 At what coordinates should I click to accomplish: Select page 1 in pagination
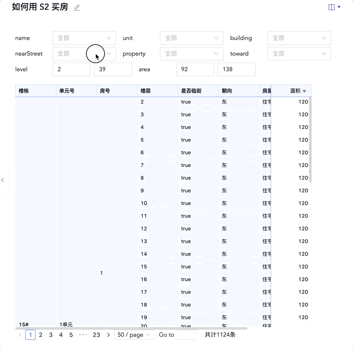(30, 335)
